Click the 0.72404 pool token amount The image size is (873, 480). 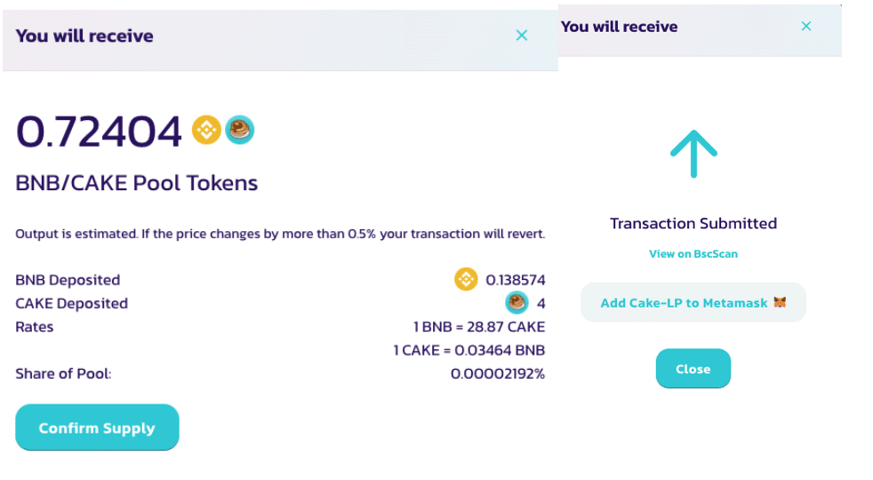(x=99, y=132)
